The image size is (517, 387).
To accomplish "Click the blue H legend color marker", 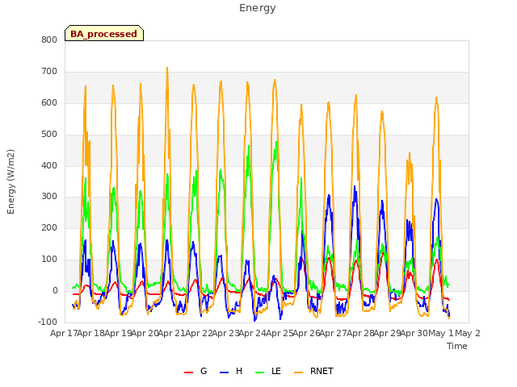I will click(225, 372).
